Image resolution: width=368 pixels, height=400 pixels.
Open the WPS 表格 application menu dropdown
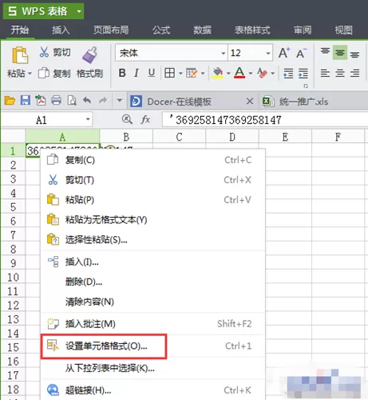(x=79, y=11)
